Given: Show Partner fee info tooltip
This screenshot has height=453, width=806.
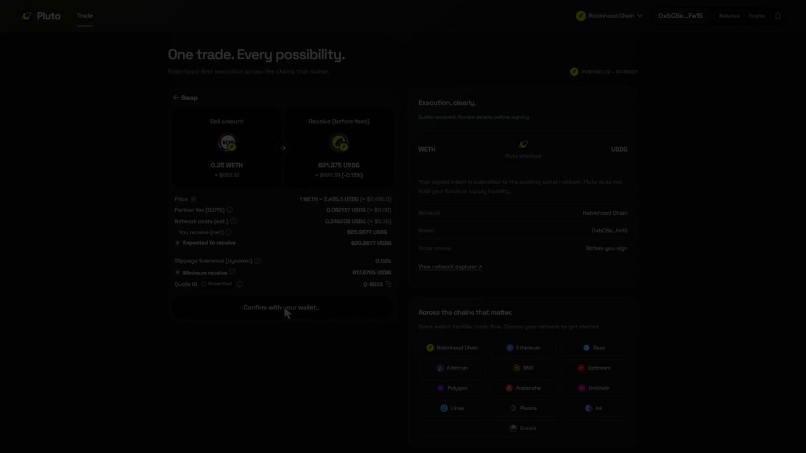Looking at the screenshot, I should (230, 210).
